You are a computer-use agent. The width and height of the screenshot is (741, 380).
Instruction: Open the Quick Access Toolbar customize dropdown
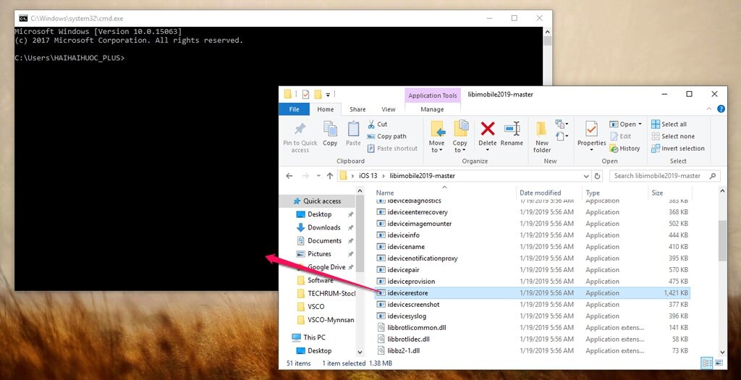pyautogui.click(x=328, y=95)
